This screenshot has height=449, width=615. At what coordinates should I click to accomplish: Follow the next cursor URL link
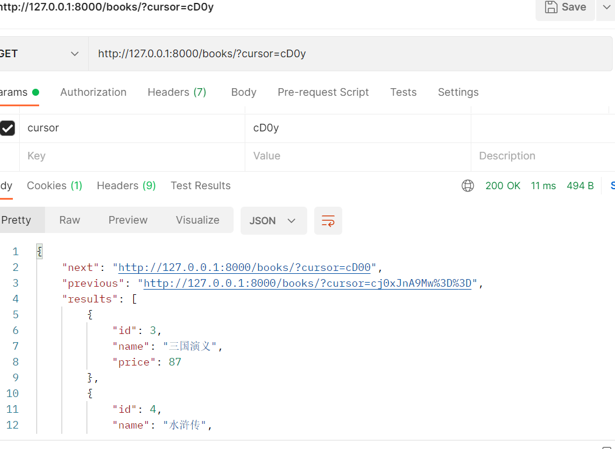pyautogui.click(x=244, y=267)
